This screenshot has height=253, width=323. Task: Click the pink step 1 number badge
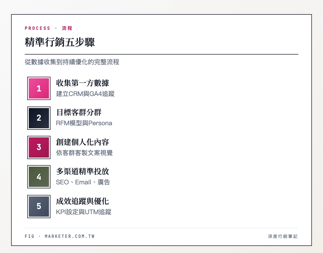point(39,88)
